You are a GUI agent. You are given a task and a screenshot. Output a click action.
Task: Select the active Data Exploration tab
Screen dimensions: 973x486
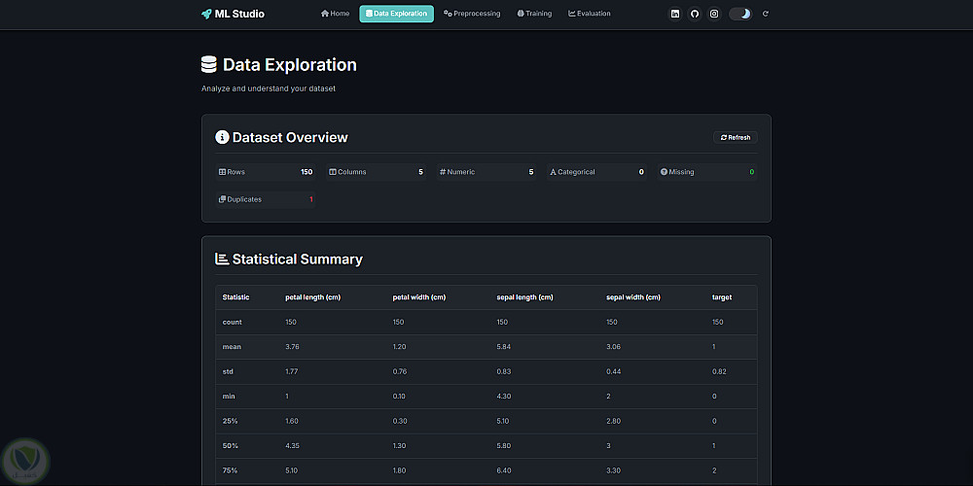(396, 14)
